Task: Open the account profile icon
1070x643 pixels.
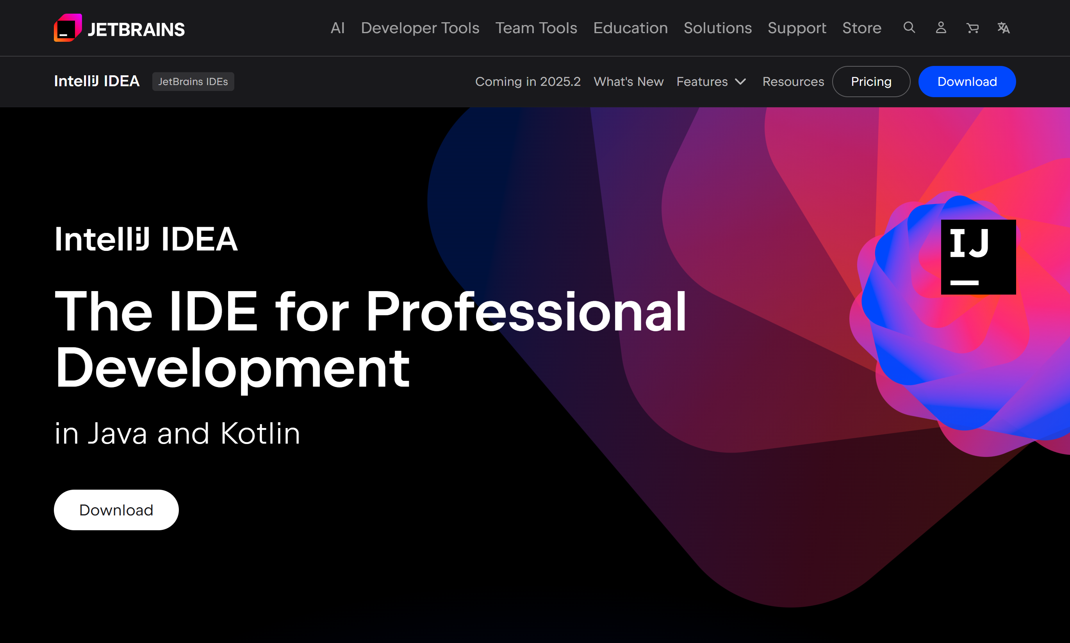Action: [941, 28]
